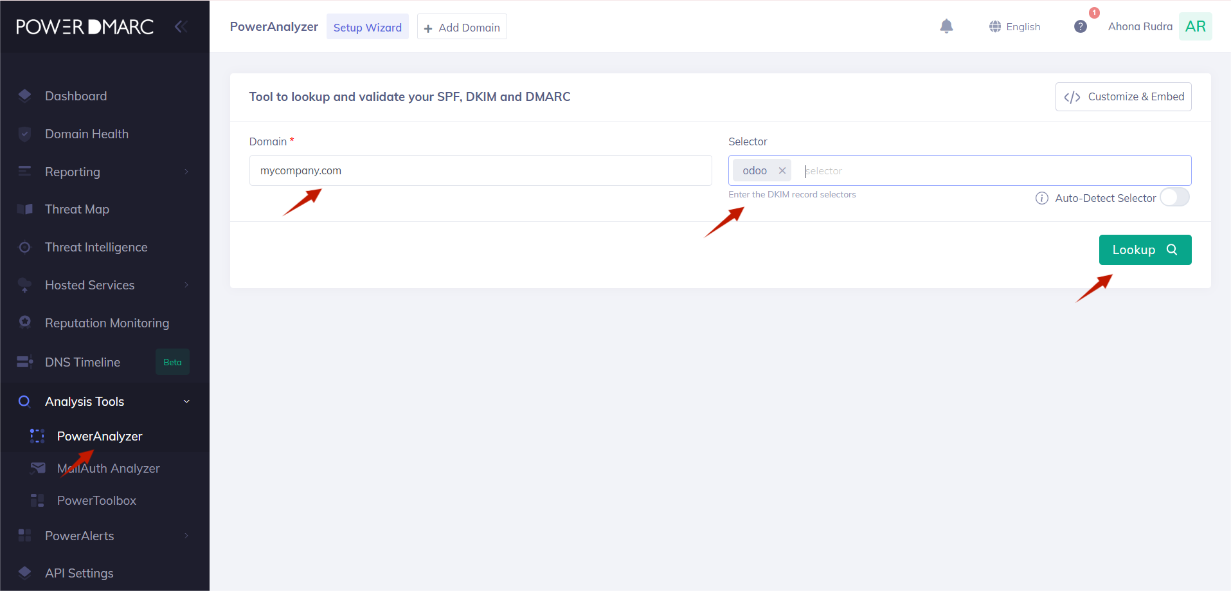The image size is (1231, 591).
Task: Open notifications via the bell icon
Action: [x=946, y=26]
